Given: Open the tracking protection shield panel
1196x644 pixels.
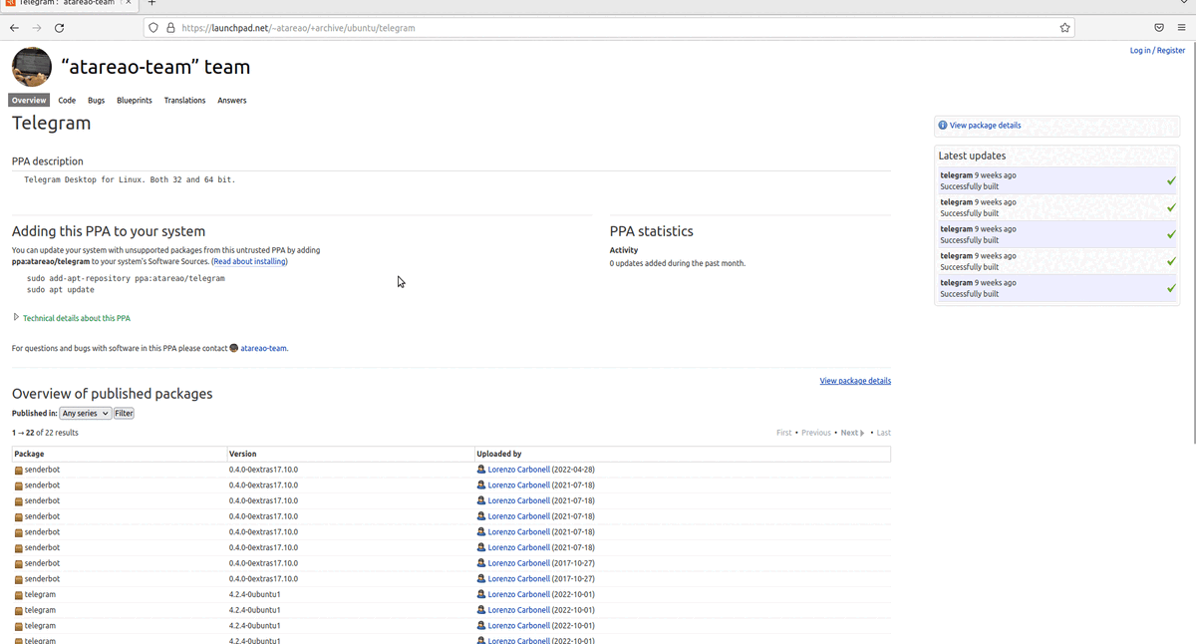Looking at the screenshot, I should coord(153,28).
